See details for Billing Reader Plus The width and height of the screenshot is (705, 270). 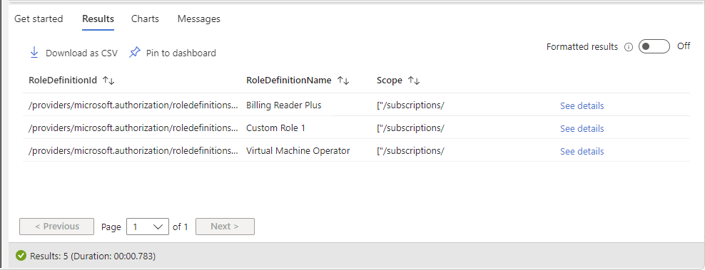[x=582, y=106]
